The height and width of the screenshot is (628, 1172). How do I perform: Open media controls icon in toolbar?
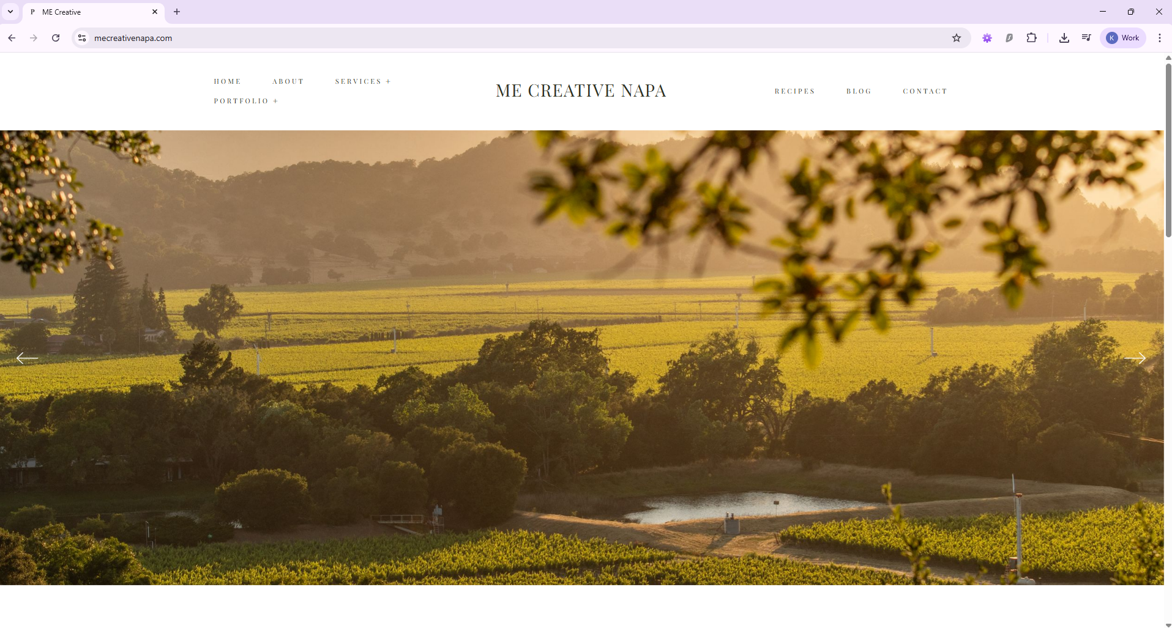[x=1086, y=38]
